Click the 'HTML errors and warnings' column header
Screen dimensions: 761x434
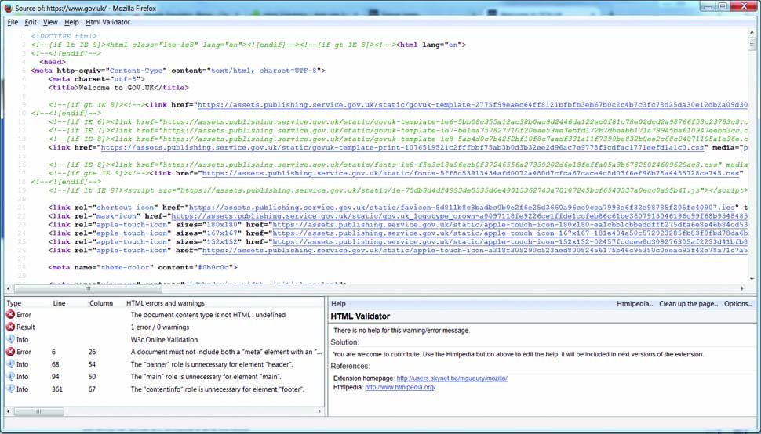point(166,303)
